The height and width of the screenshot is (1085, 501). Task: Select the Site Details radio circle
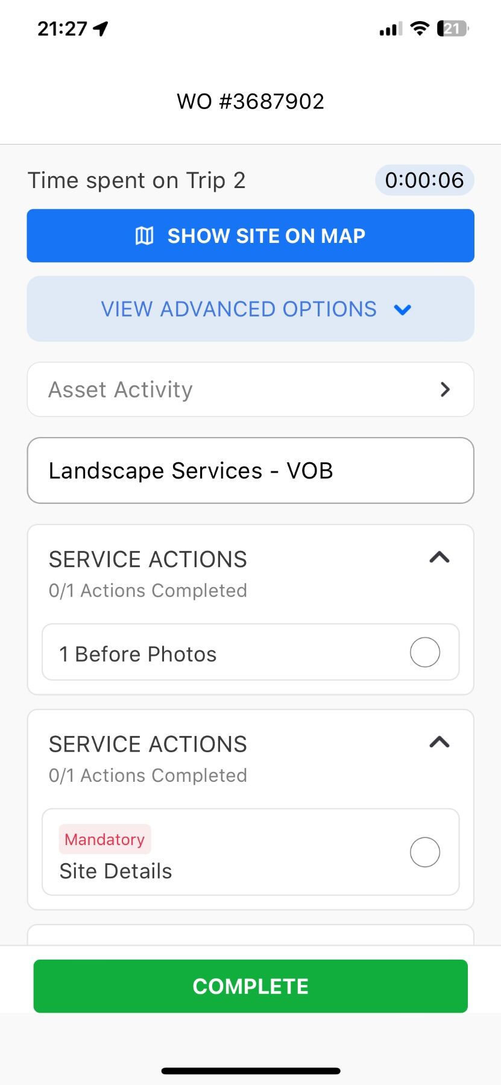coord(425,852)
